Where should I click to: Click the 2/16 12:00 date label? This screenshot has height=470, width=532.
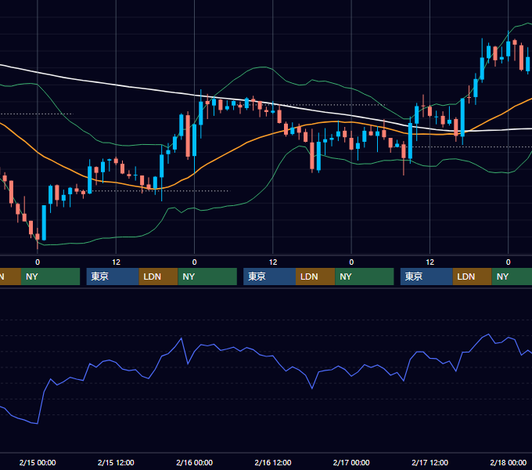pyautogui.click(x=273, y=462)
